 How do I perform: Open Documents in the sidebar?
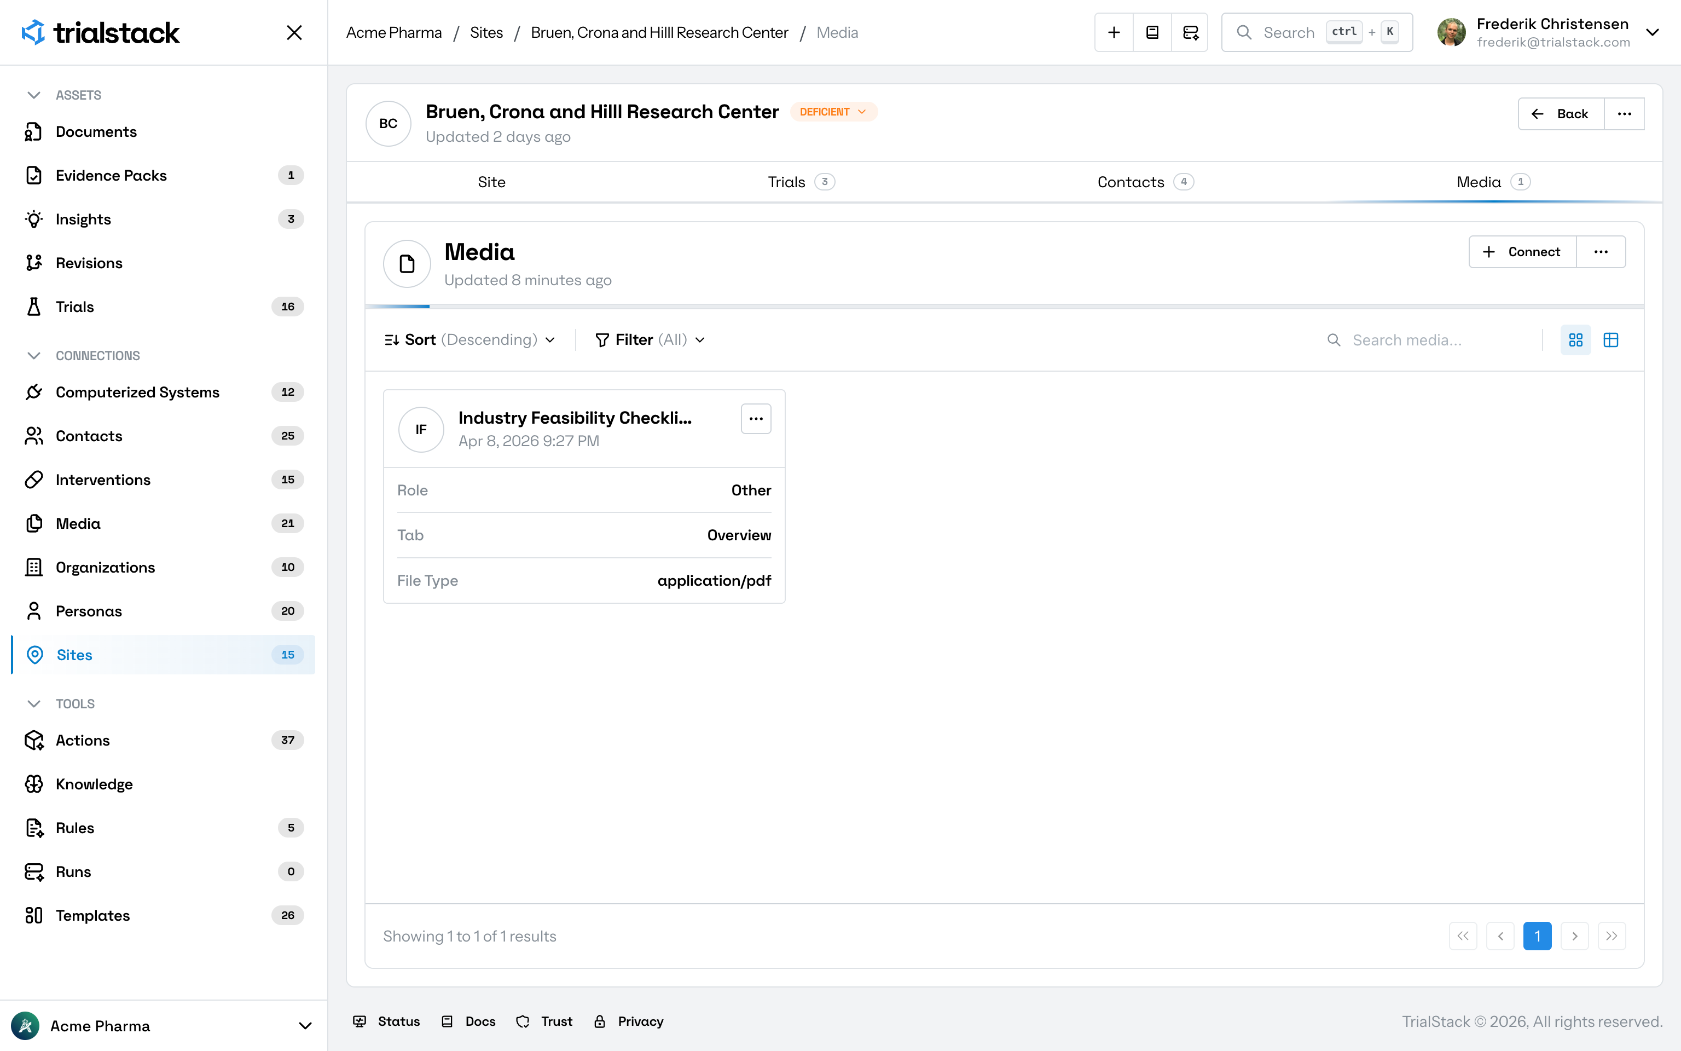pos(163,131)
